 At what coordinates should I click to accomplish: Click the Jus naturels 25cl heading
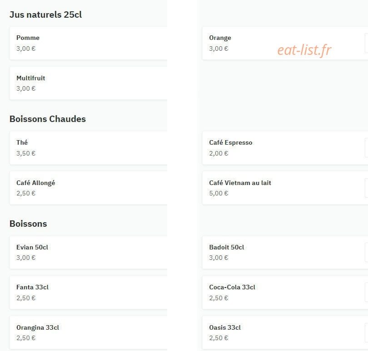coord(45,15)
